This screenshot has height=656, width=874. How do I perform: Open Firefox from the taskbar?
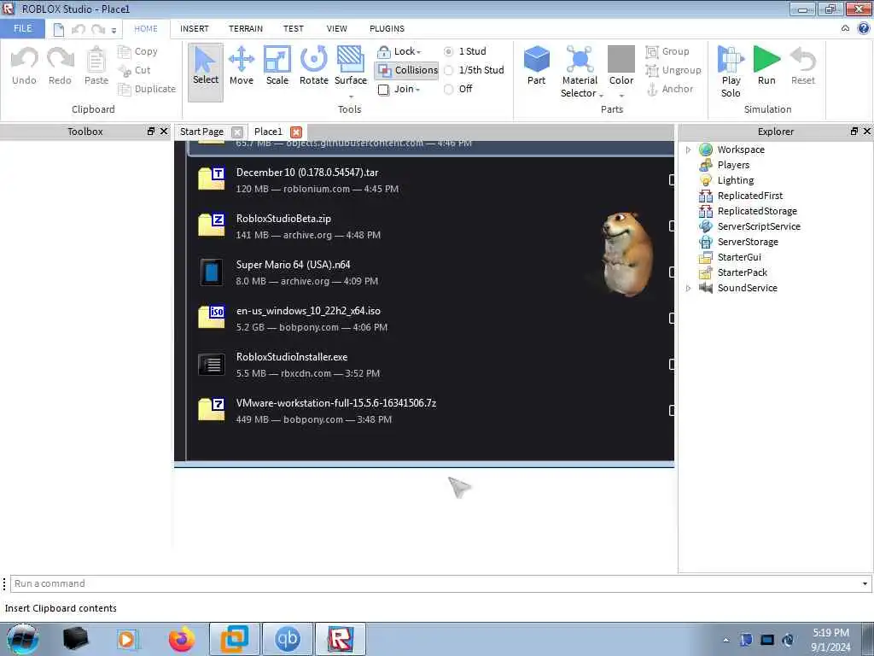[182, 639]
